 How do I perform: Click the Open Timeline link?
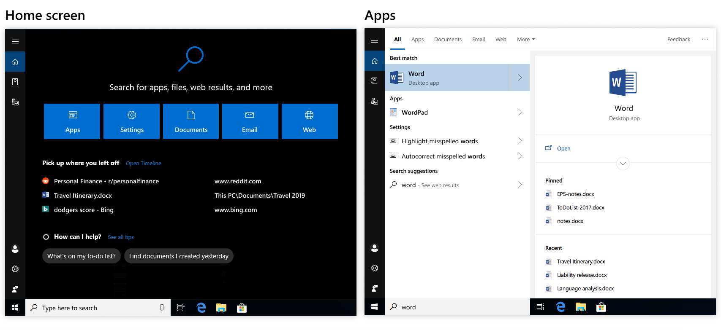[143, 163]
